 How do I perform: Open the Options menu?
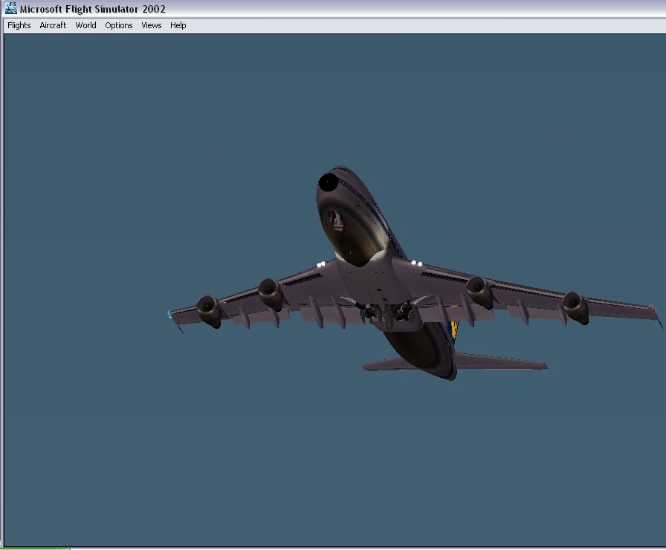(118, 25)
